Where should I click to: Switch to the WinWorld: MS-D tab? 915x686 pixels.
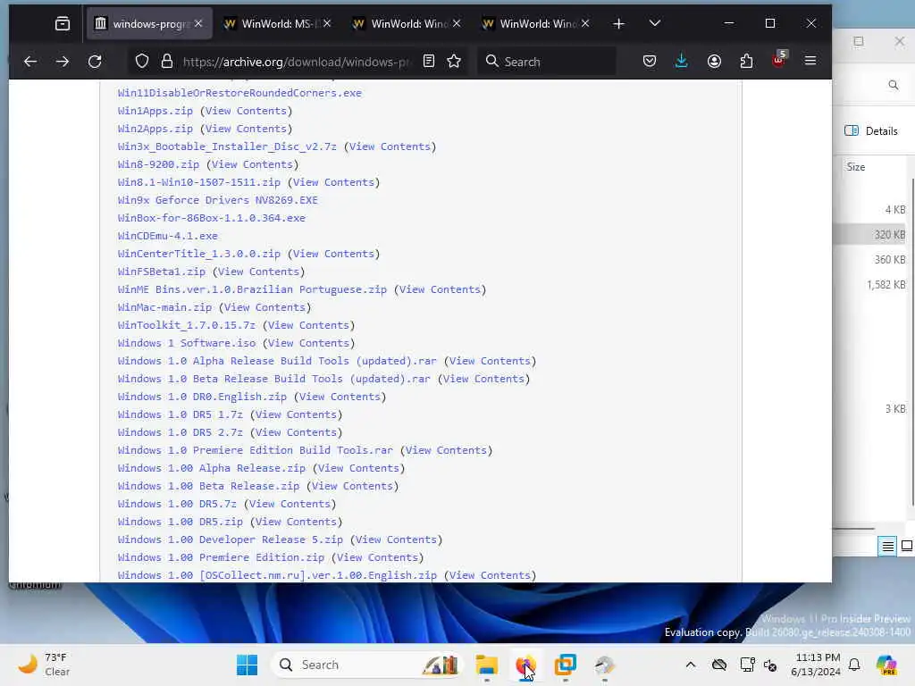point(277,23)
